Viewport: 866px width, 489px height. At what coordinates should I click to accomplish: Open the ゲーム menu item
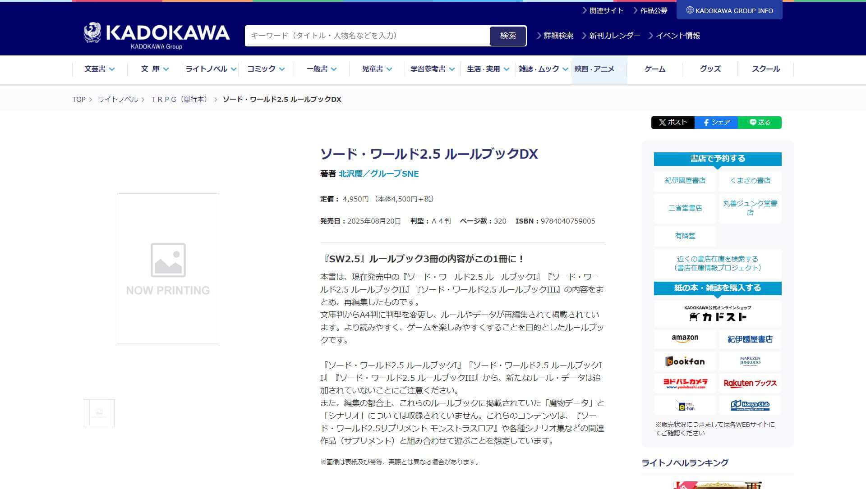coord(654,69)
